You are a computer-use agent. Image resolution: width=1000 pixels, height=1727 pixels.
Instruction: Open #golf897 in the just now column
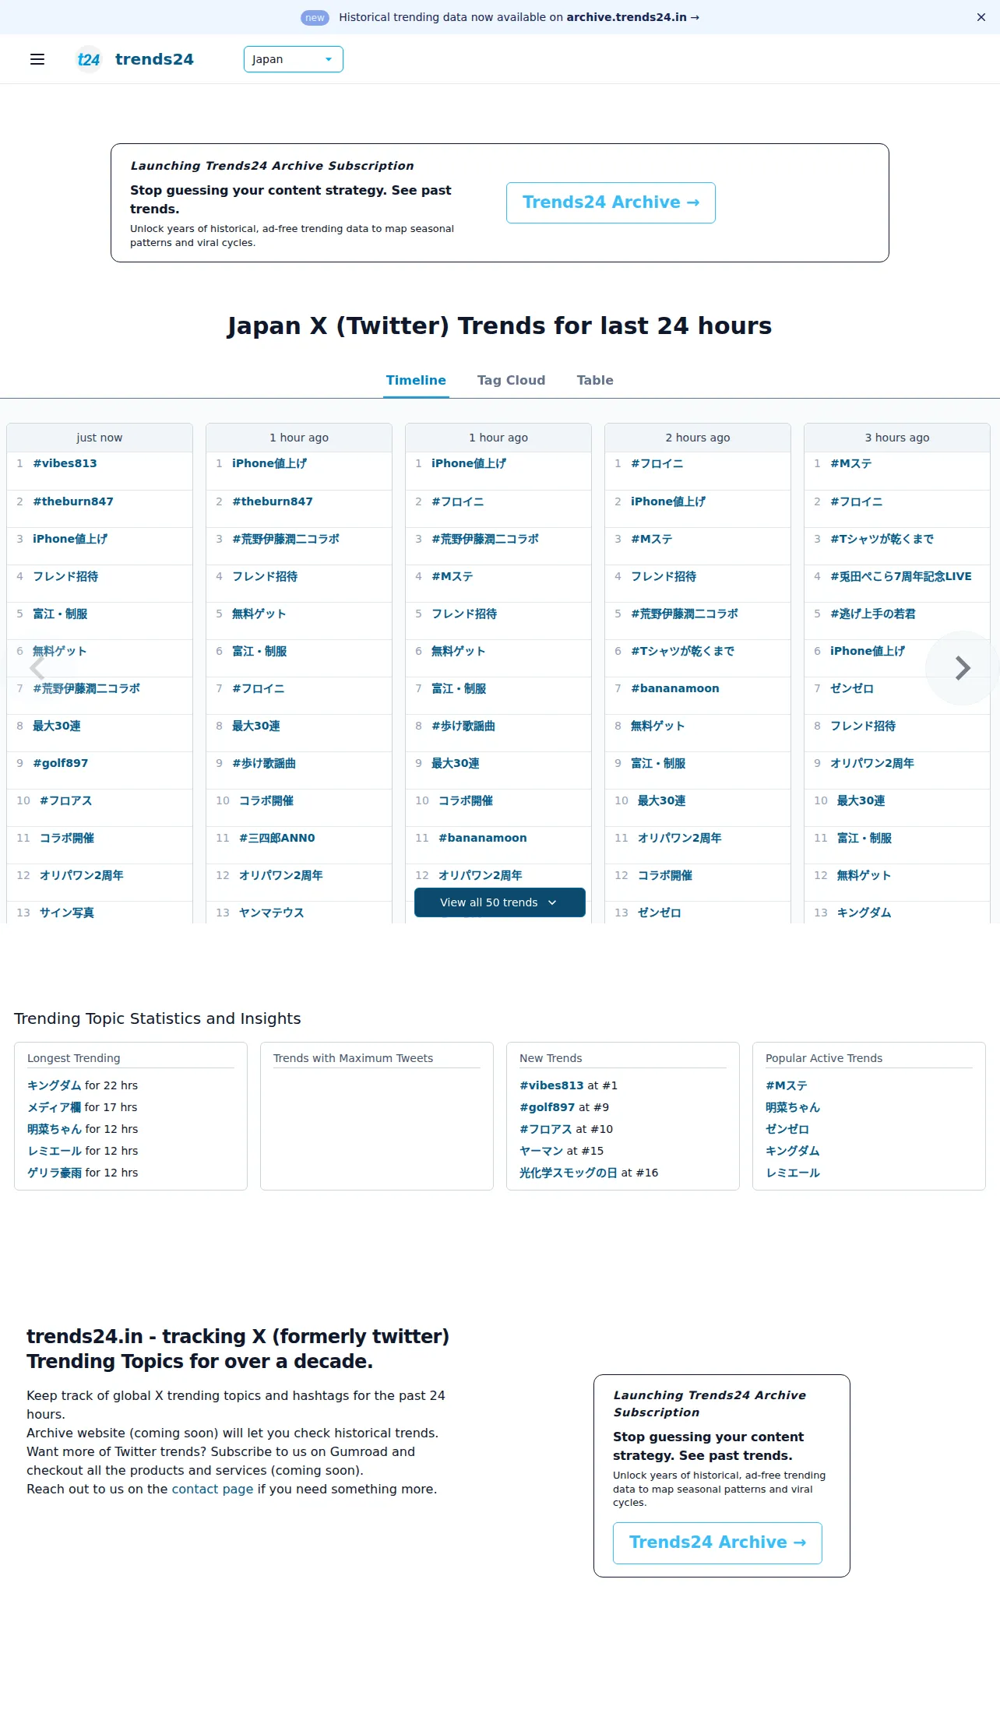(x=60, y=763)
